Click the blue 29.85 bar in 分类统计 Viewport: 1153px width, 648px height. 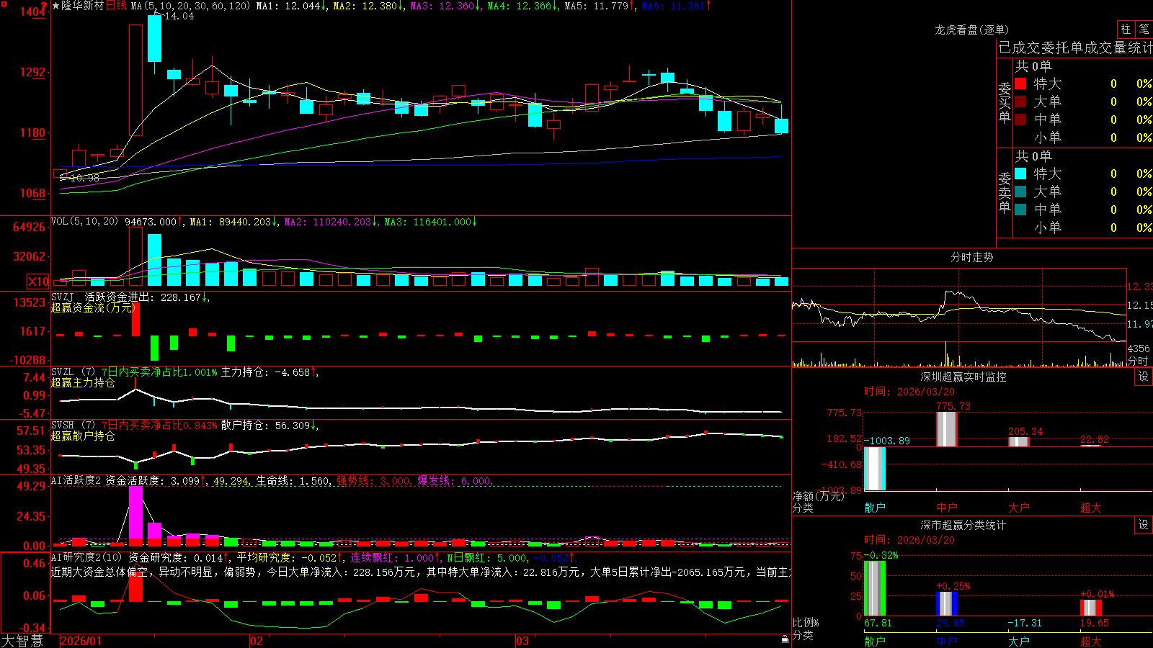coord(947,604)
